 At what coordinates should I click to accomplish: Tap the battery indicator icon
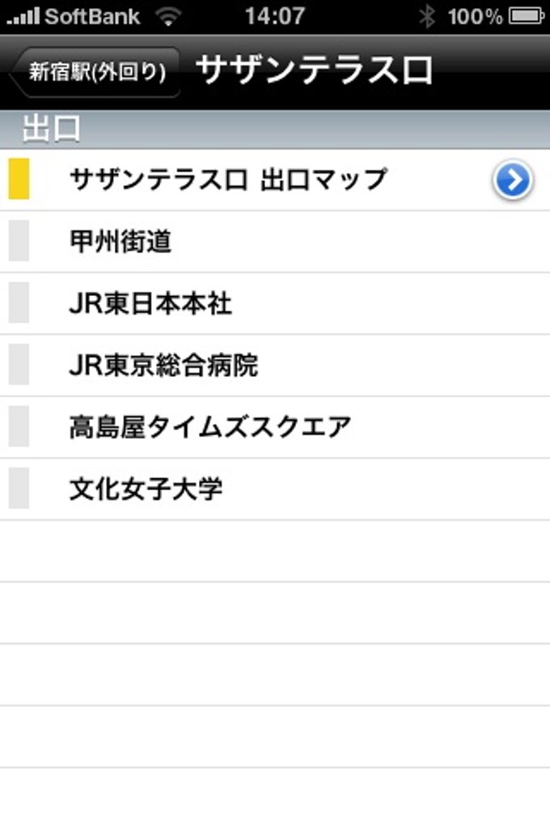pyautogui.click(x=526, y=16)
